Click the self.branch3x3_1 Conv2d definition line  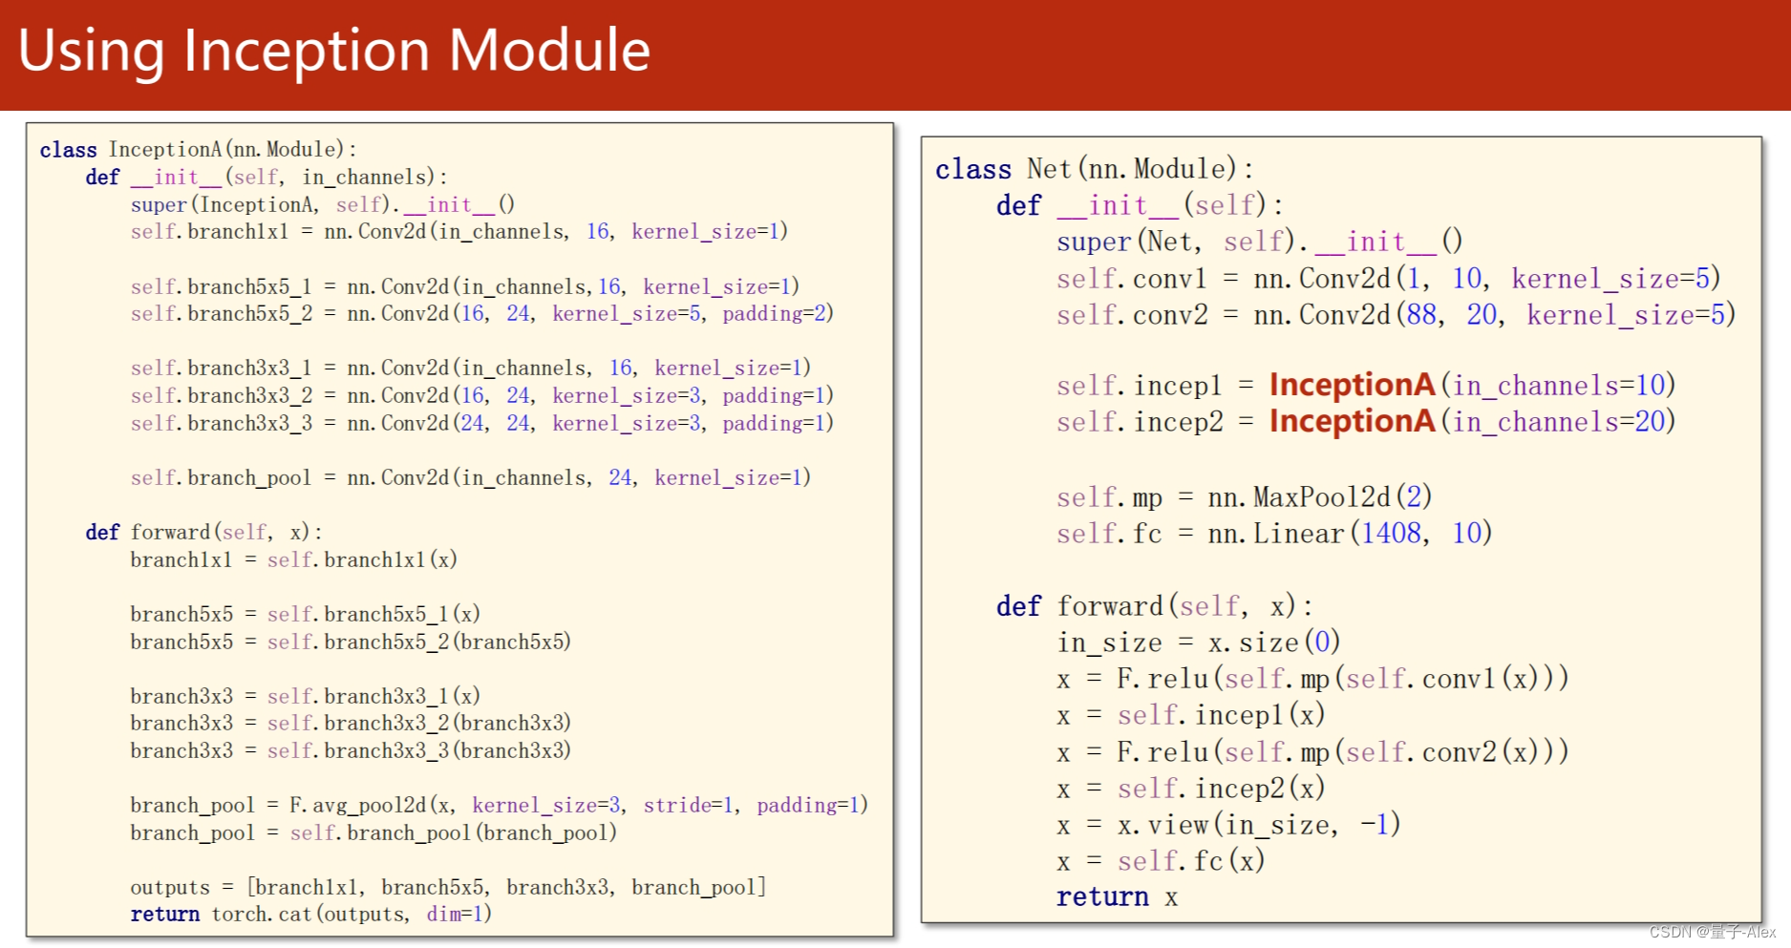point(471,368)
